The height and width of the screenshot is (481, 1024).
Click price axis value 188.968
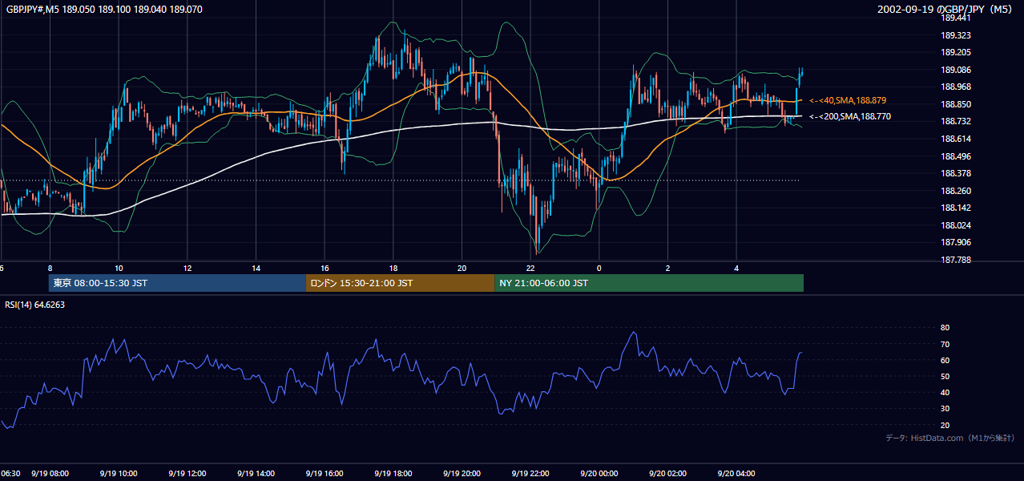click(x=956, y=87)
